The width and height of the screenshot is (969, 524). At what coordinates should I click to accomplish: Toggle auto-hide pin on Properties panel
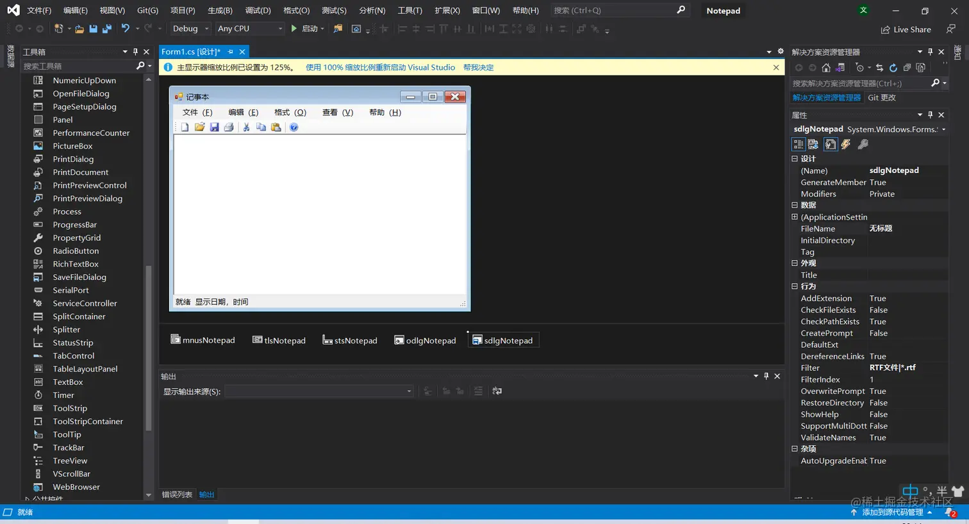tap(930, 115)
